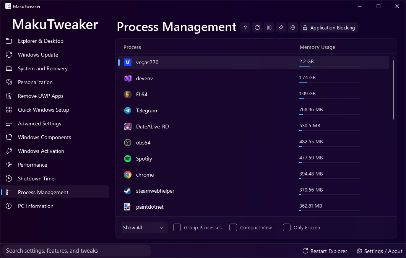Image resolution: width=406 pixels, height=258 pixels.
Task: Click the 482.55 MB memory value
Action: 311,141
